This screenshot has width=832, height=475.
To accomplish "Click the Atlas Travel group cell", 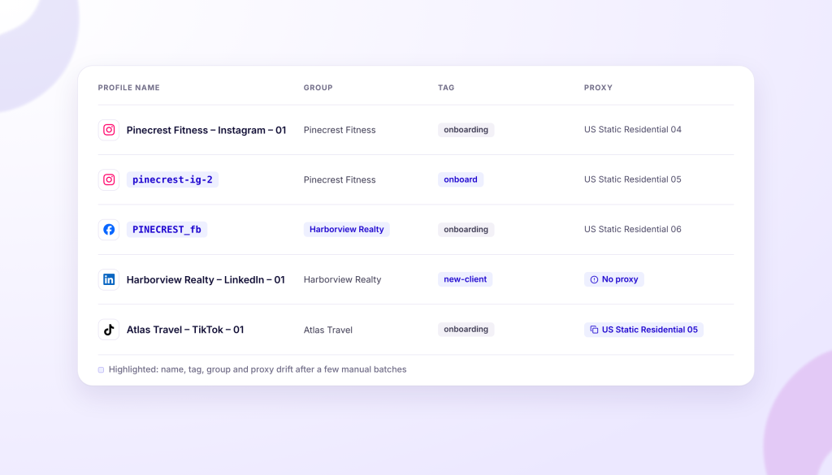I will [x=328, y=330].
